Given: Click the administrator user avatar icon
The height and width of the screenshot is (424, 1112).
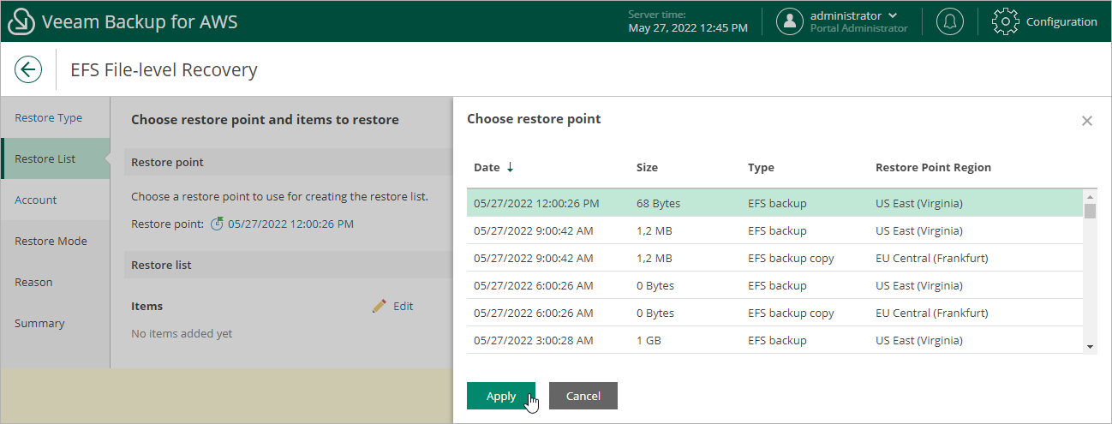Looking at the screenshot, I should pos(789,22).
